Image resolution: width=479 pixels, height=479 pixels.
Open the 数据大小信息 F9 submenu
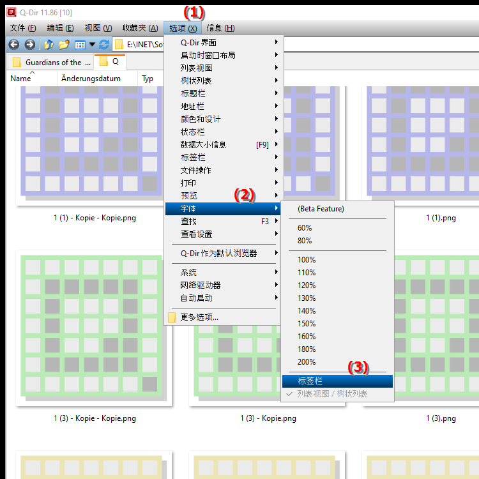point(223,145)
